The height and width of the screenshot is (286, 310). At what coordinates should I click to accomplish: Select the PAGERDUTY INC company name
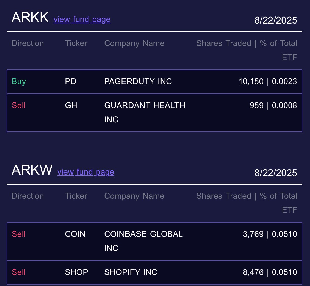point(138,82)
